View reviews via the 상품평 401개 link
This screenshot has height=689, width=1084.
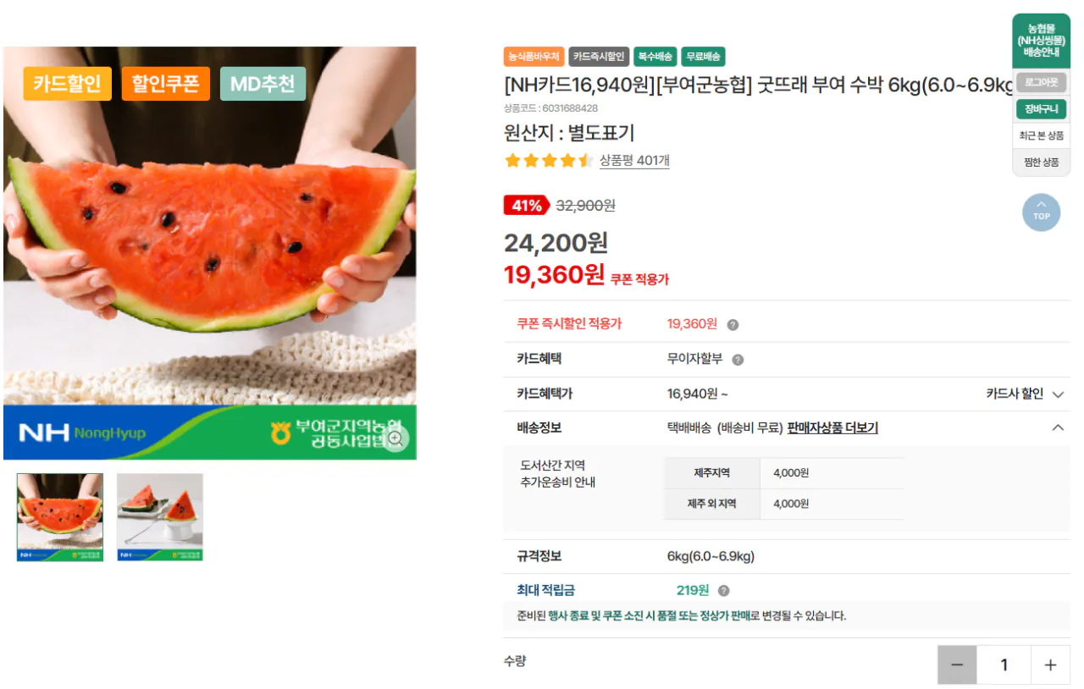click(633, 160)
